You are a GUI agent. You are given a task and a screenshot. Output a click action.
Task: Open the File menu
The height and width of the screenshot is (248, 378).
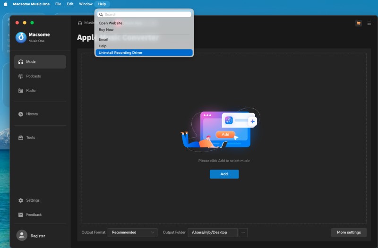point(58,4)
